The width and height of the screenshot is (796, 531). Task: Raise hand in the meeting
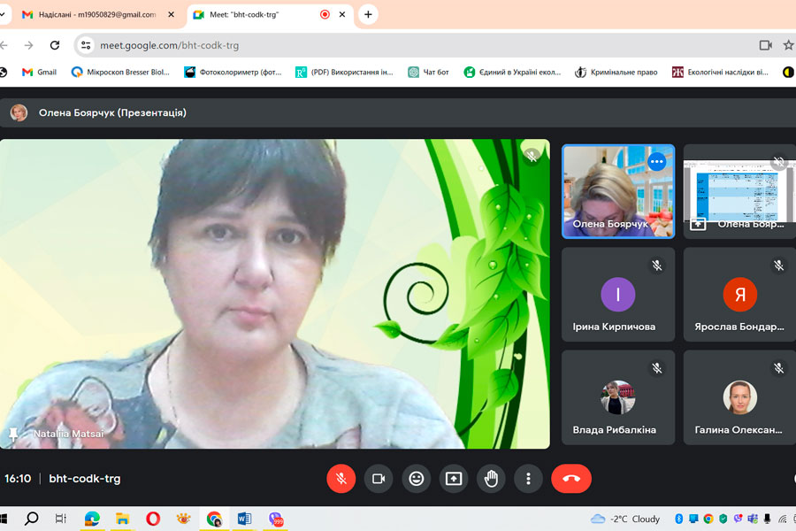(491, 479)
